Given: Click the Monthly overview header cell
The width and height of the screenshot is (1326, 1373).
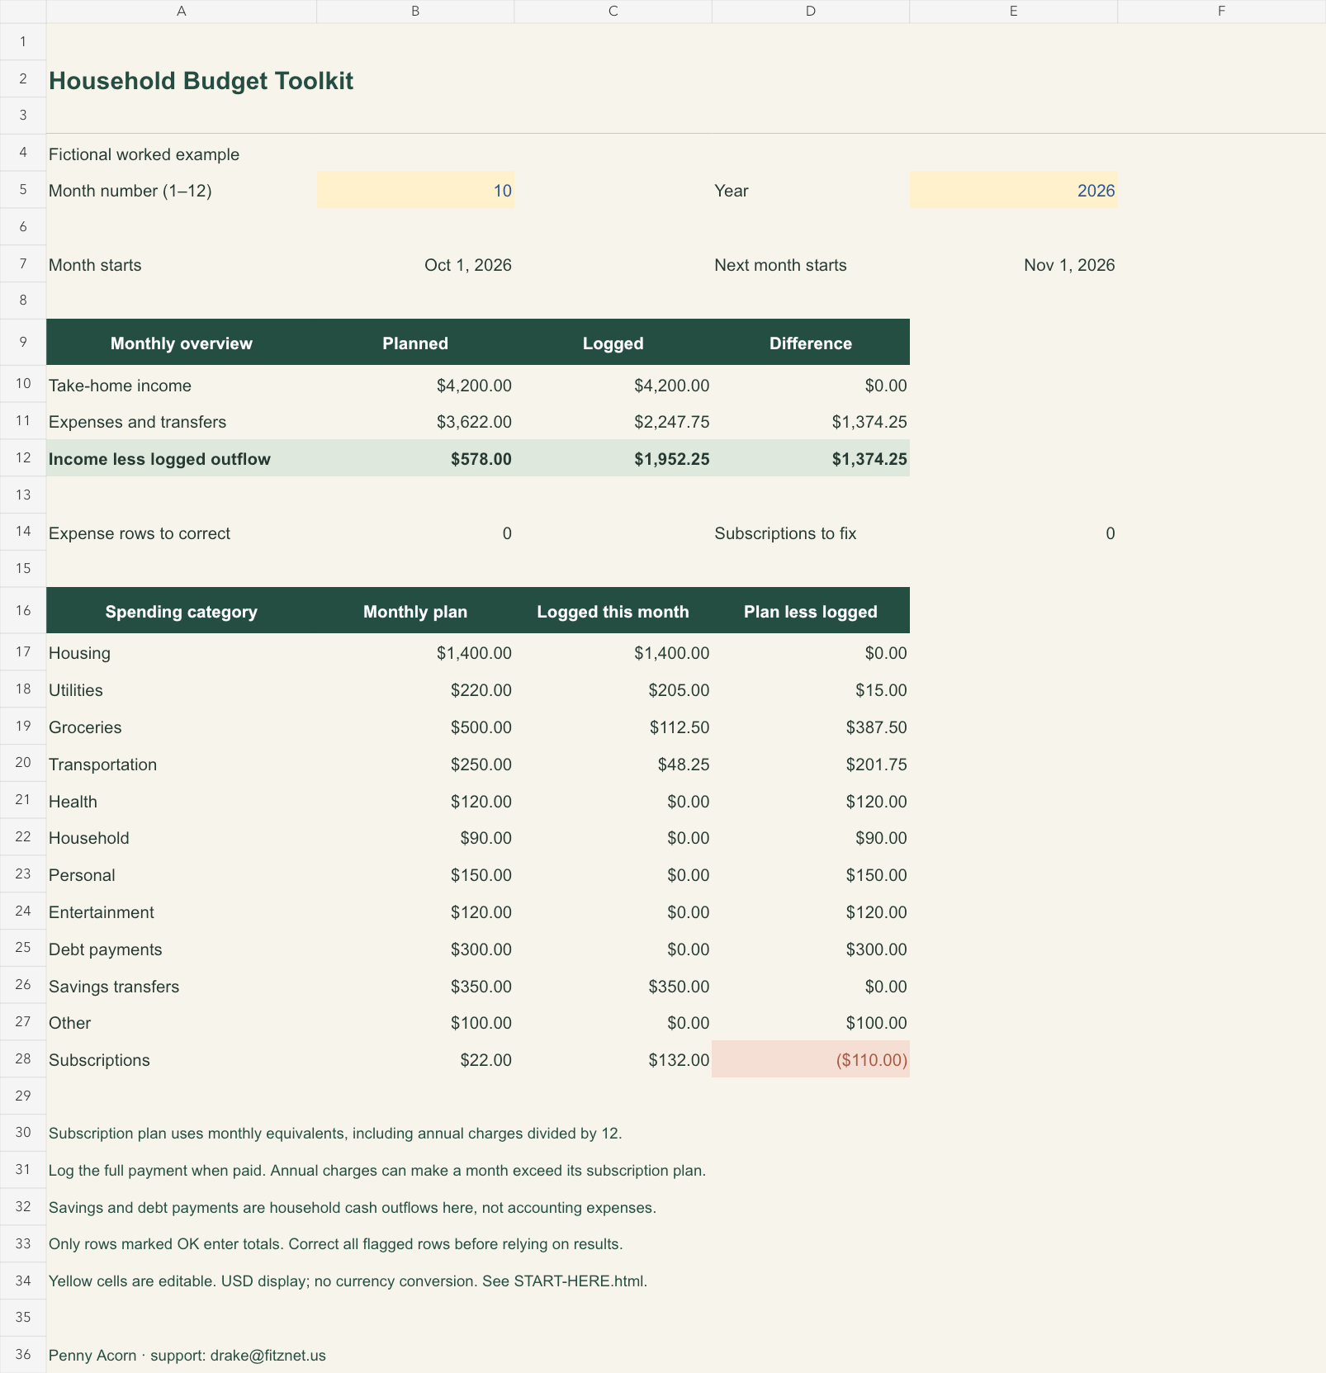Looking at the screenshot, I should [182, 343].
